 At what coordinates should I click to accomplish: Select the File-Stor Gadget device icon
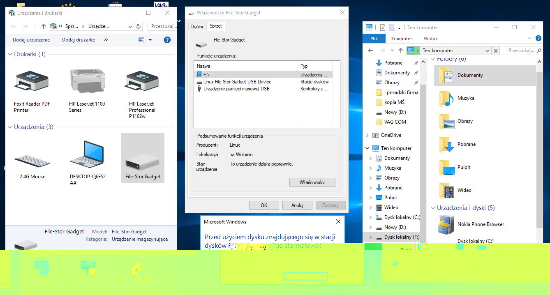[x=143, y=158]
